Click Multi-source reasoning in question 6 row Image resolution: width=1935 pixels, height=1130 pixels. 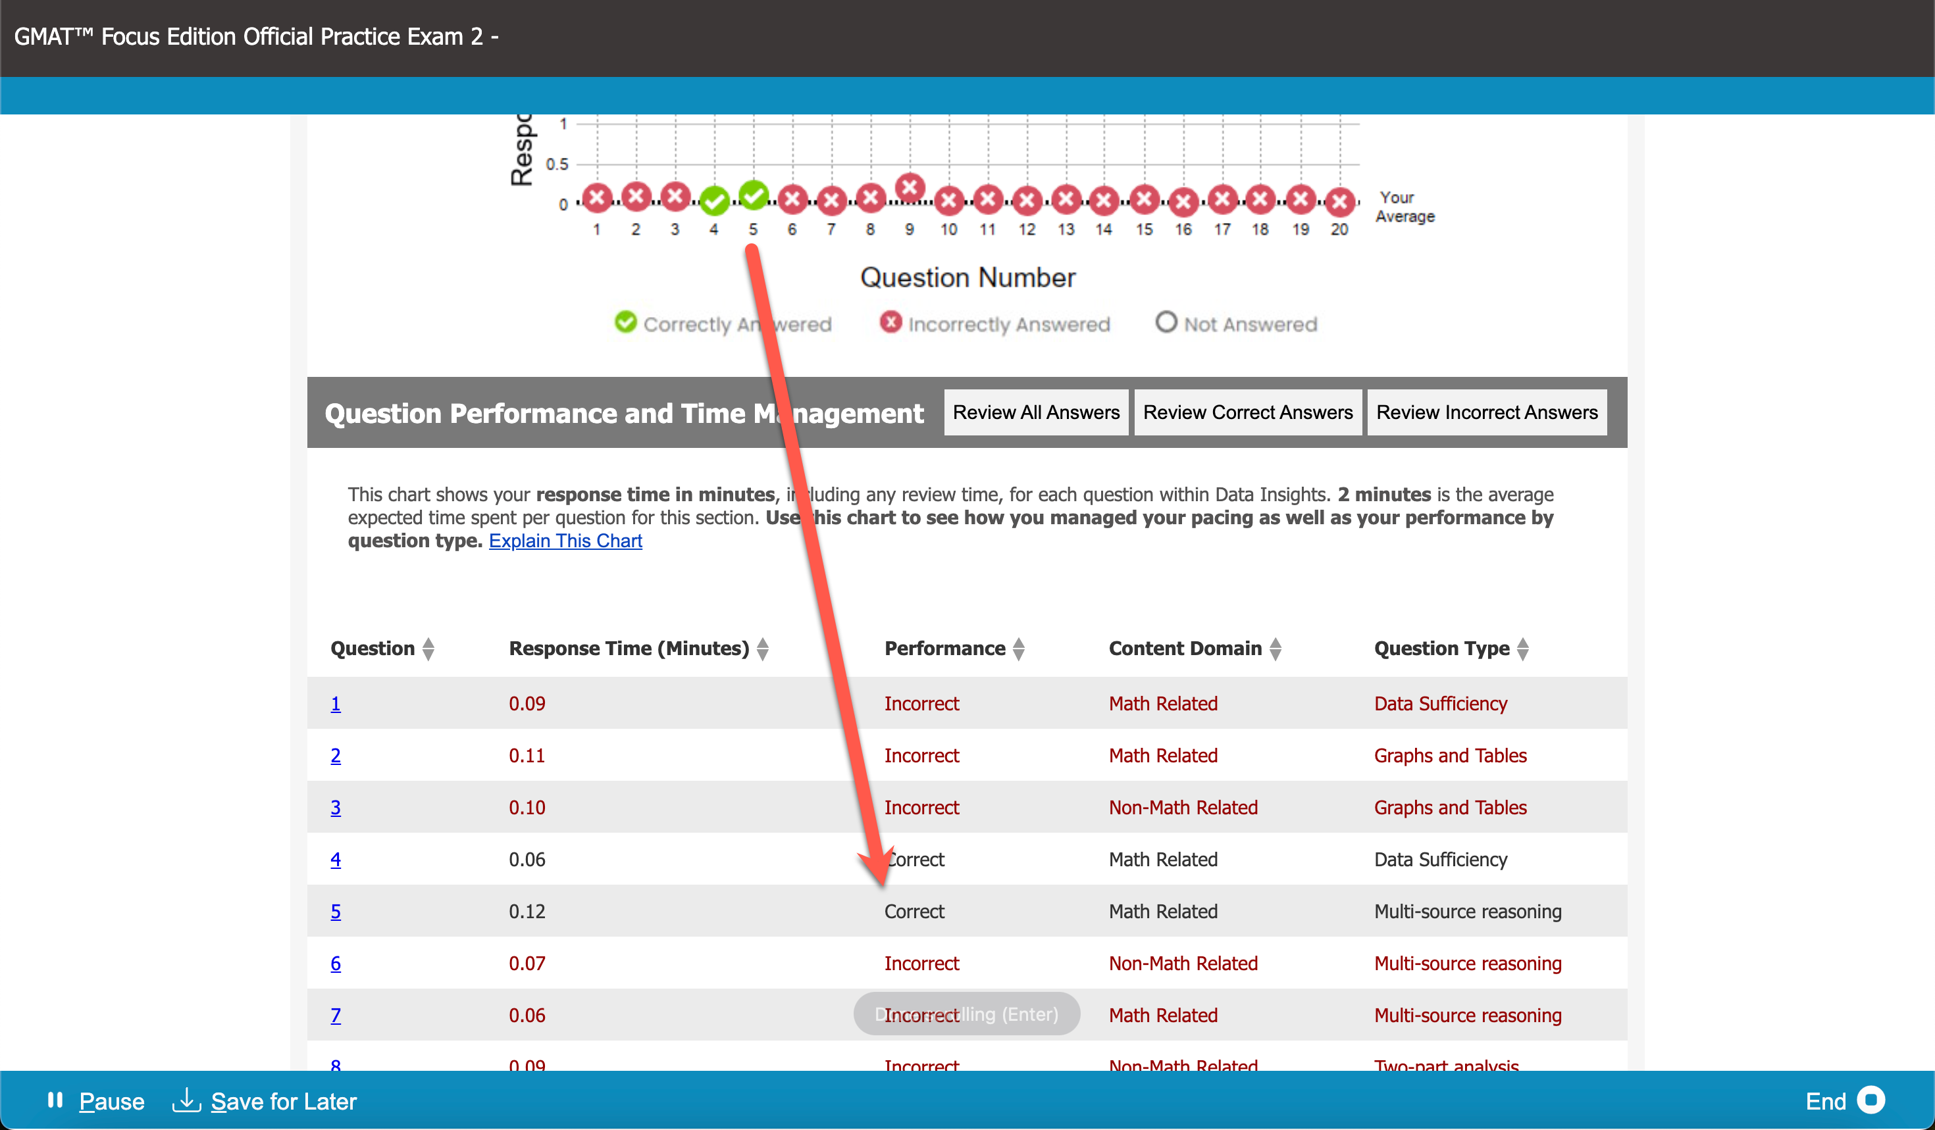pos(1468,964)
